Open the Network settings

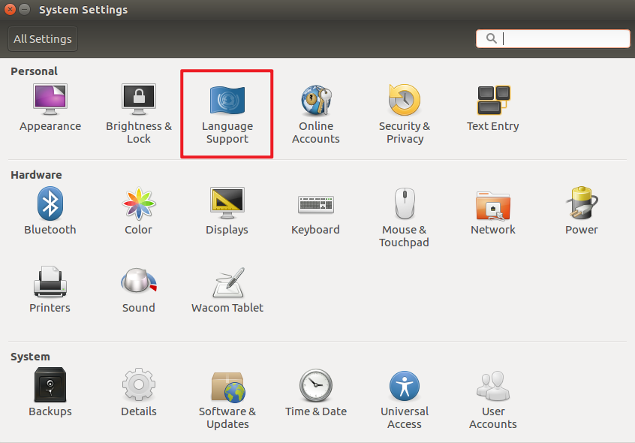pos(492,210)
